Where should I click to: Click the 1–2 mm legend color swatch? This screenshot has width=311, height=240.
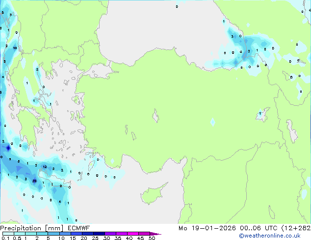tap(31, 234)
